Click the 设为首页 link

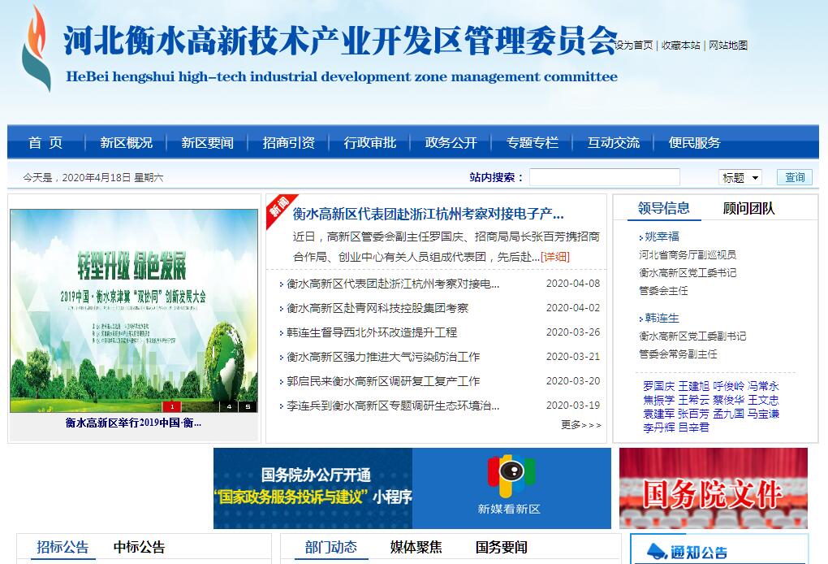coord(635,46)
